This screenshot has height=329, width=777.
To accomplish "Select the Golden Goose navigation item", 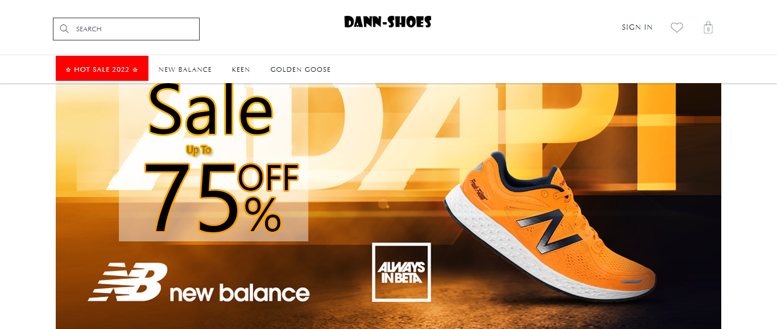I will pos(300,69).
